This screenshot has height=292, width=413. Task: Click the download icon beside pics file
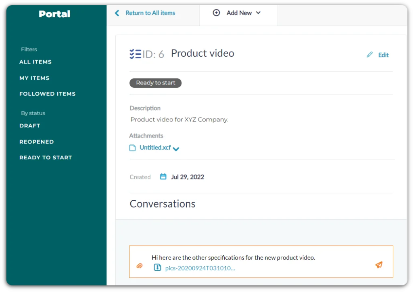tap(158, 267)
